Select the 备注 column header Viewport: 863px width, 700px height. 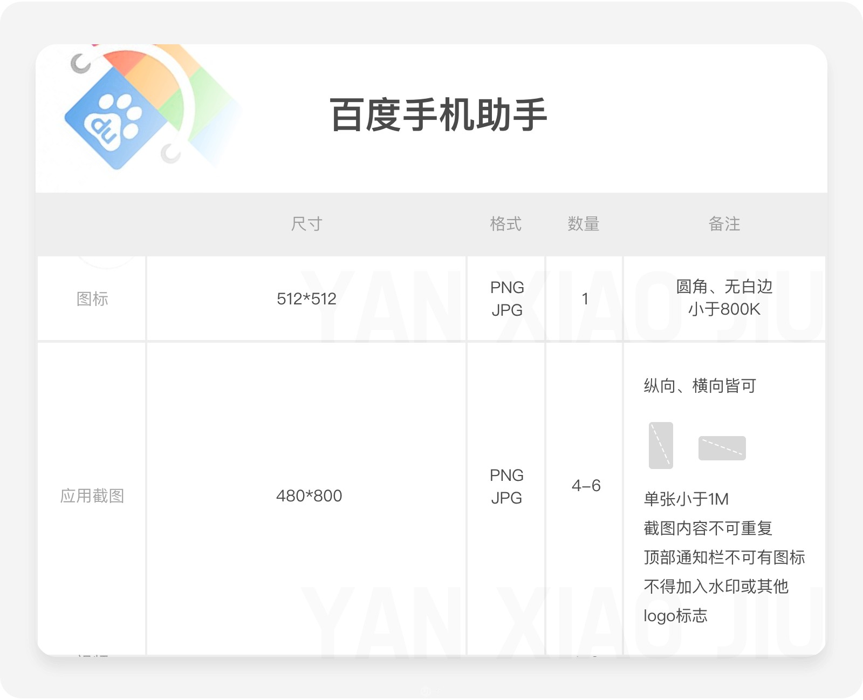pos(724,223)
